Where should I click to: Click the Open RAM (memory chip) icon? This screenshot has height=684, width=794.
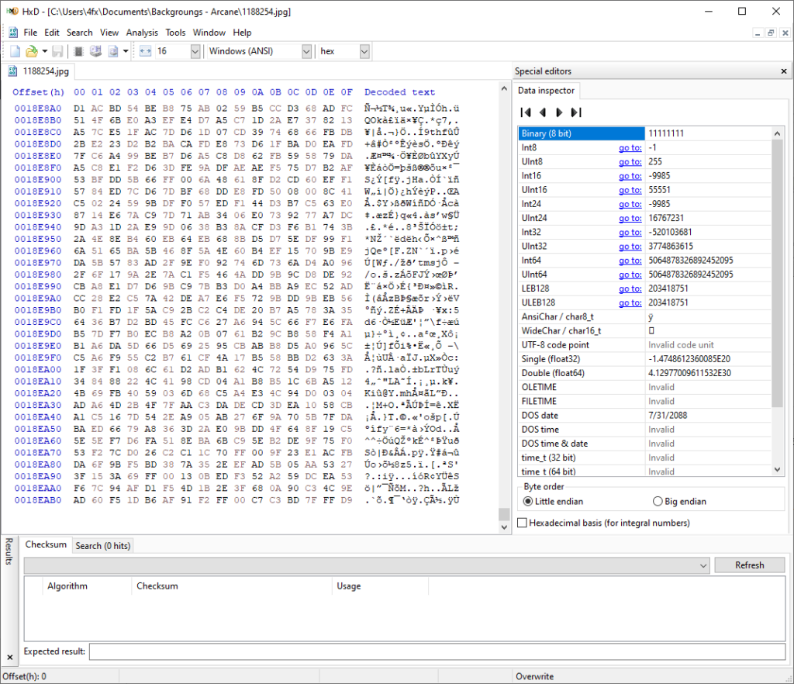pyautogui.click(x=78, y=51)
